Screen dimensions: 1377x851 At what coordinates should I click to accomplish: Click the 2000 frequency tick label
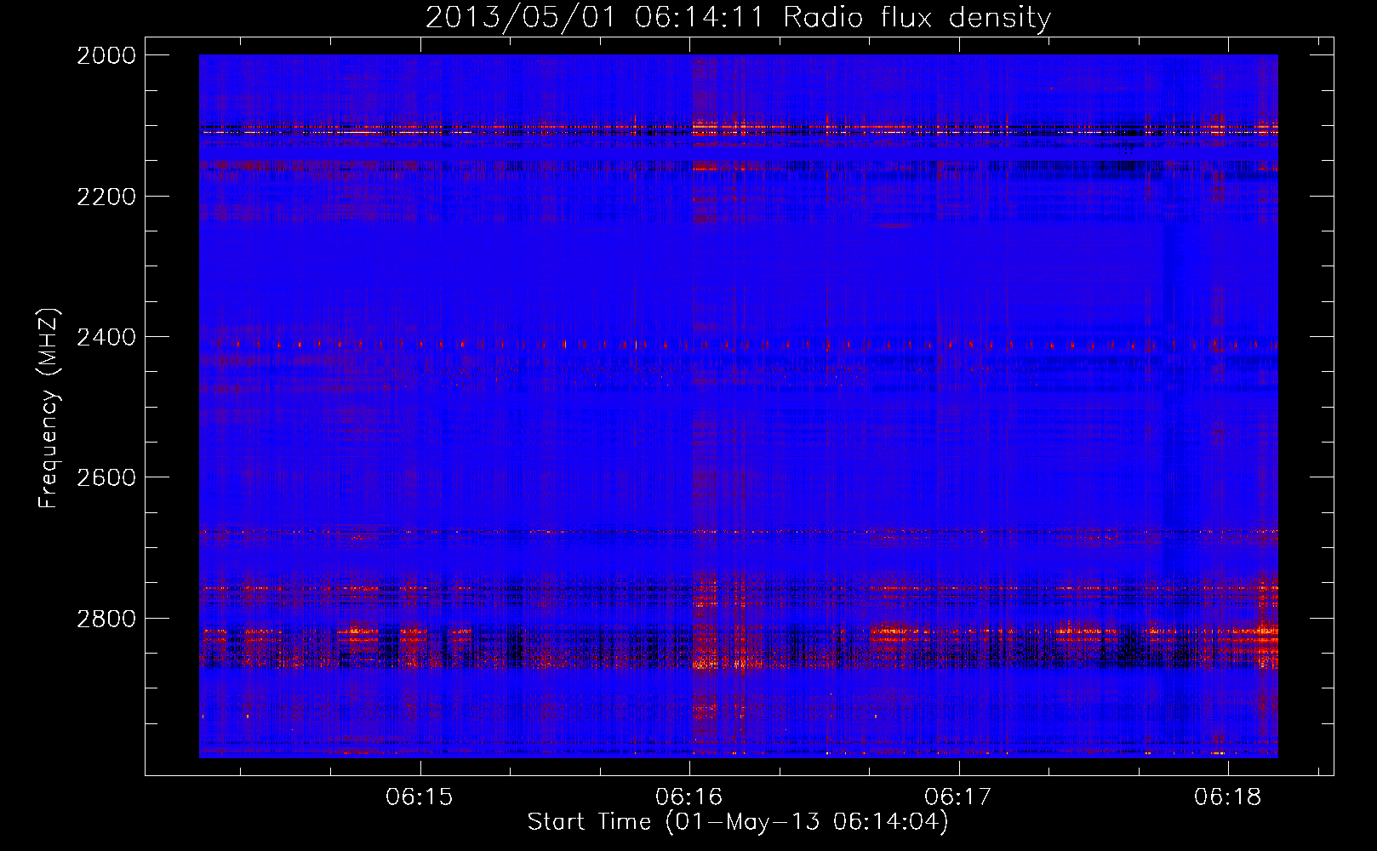tap(106, 55)
